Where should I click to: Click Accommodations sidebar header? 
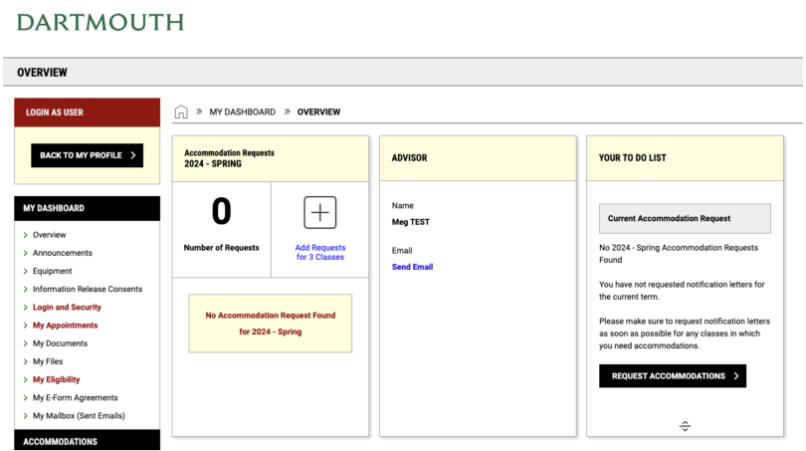87,441
